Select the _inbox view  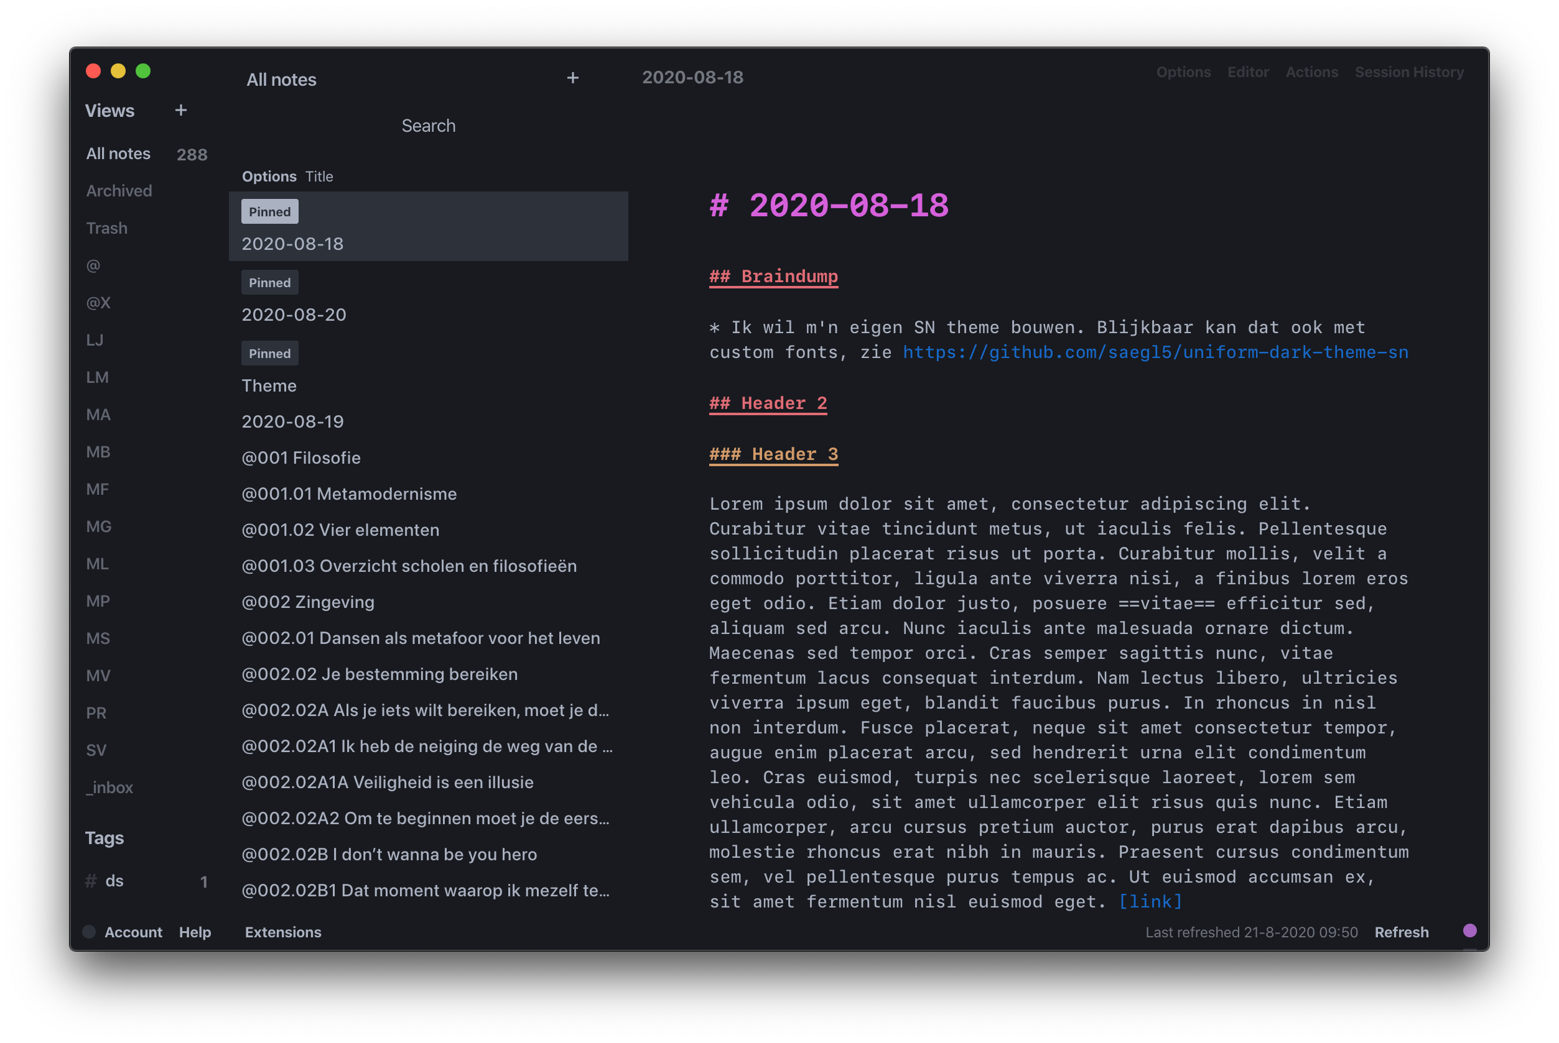[x=109, y=788]
